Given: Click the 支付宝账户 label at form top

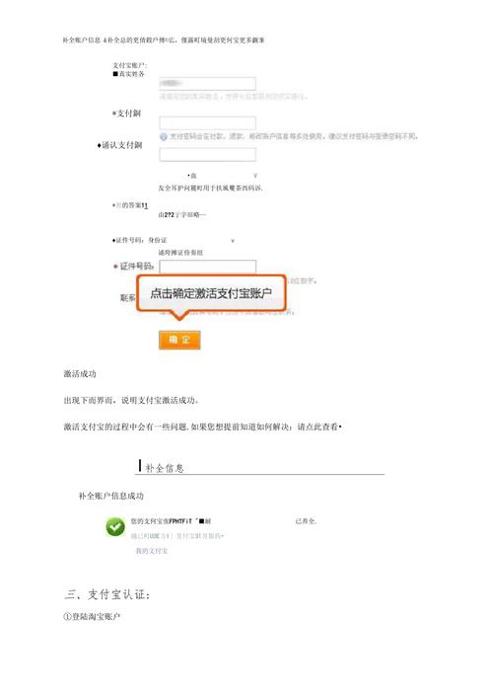Looking at the screenshot, I should pos(130,65).
